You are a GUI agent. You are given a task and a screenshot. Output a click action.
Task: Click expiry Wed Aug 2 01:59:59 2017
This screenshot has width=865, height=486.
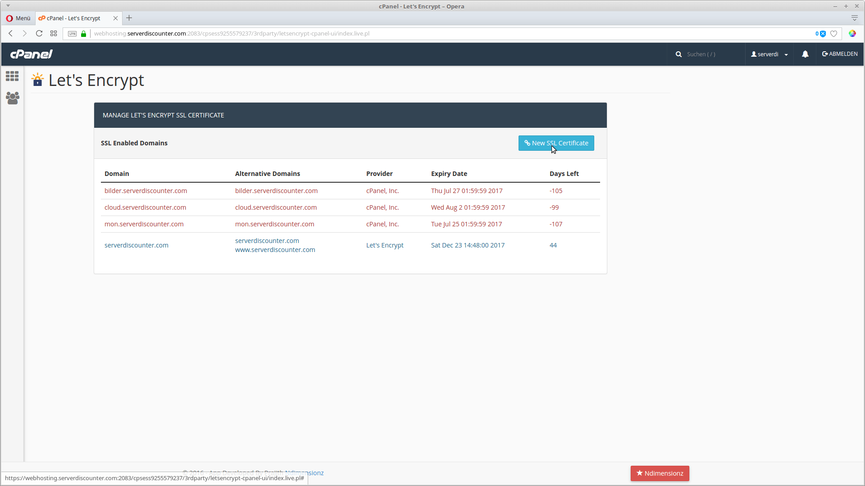pos(468,207)
